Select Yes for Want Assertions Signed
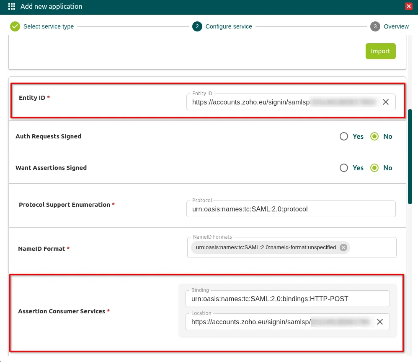The image size is (418, 362). click(x=343, y=168)
